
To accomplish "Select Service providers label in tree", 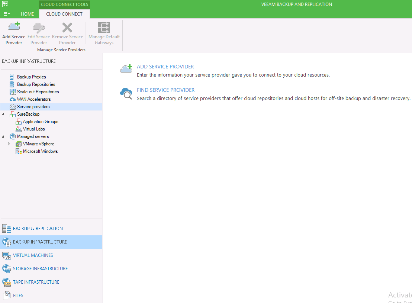I will [33, 107].
